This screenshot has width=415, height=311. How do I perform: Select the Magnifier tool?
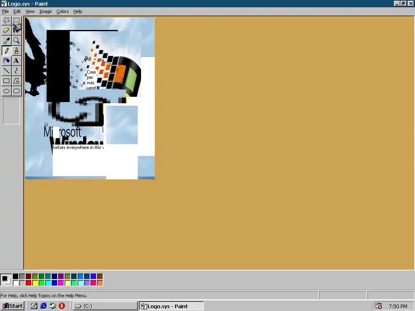16,40
